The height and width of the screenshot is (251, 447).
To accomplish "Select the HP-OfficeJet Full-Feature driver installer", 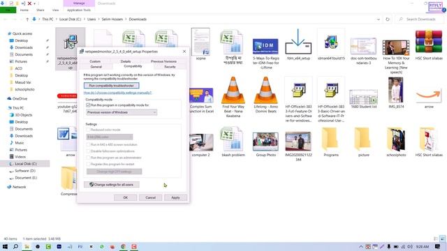I will [298, 90].
